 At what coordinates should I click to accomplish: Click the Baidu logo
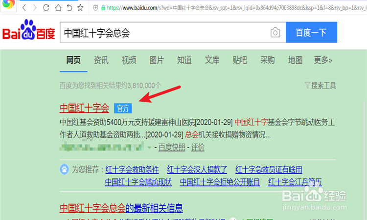tap(28, 30)
